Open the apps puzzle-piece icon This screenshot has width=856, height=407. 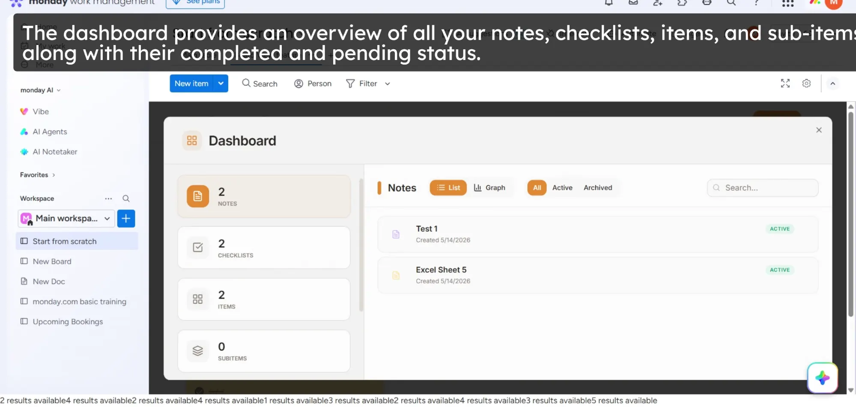tap(682, 3)
